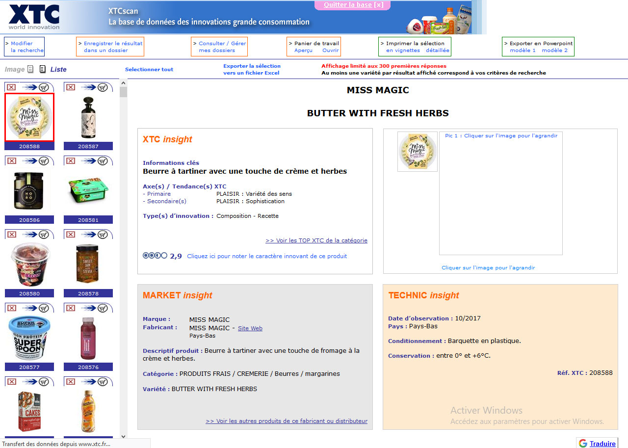Click the scroll down arrow of product list
The image size is (628, 448).
coord(123,436)
